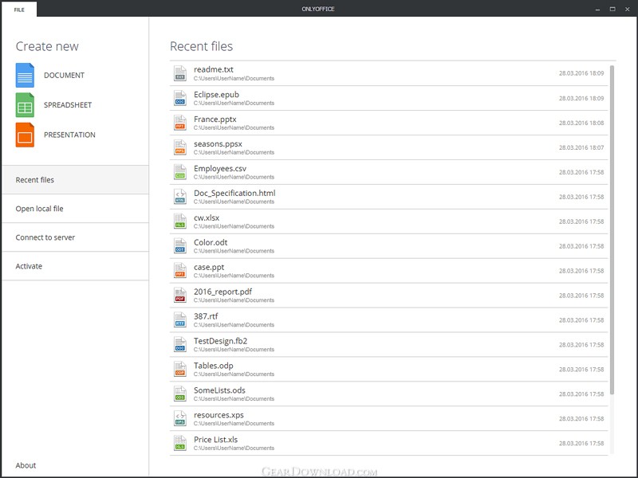Click the cw.xlsx file name
The height and width of the screenshot is (478, 638).
(x=207, y=217)
